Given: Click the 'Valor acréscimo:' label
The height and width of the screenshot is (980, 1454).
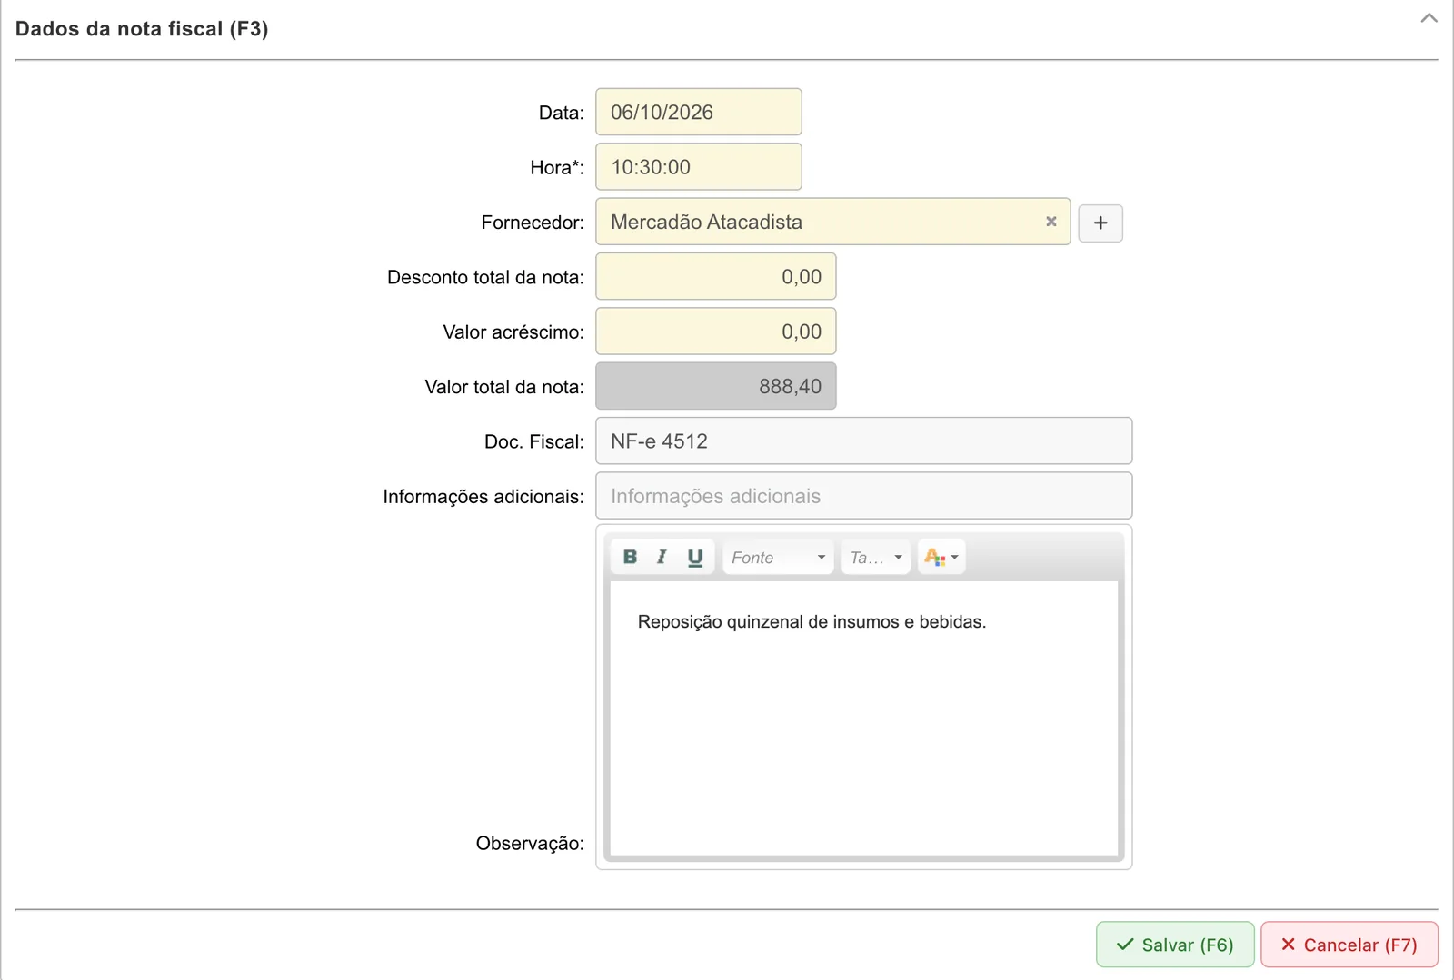Looking at the screenshot, I should pos(513,332).
